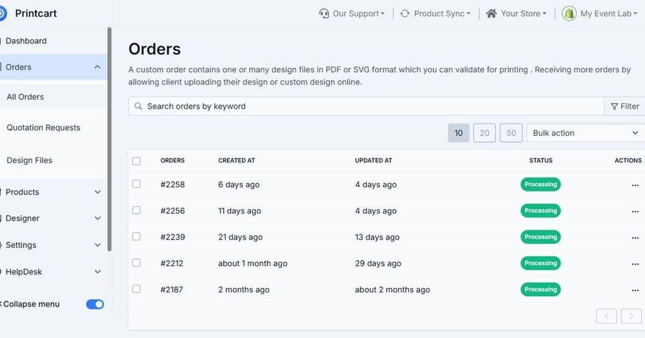Open the Product Sync dropdown
The width and height of the screenshot is (645, 338).
pos(435,14)
